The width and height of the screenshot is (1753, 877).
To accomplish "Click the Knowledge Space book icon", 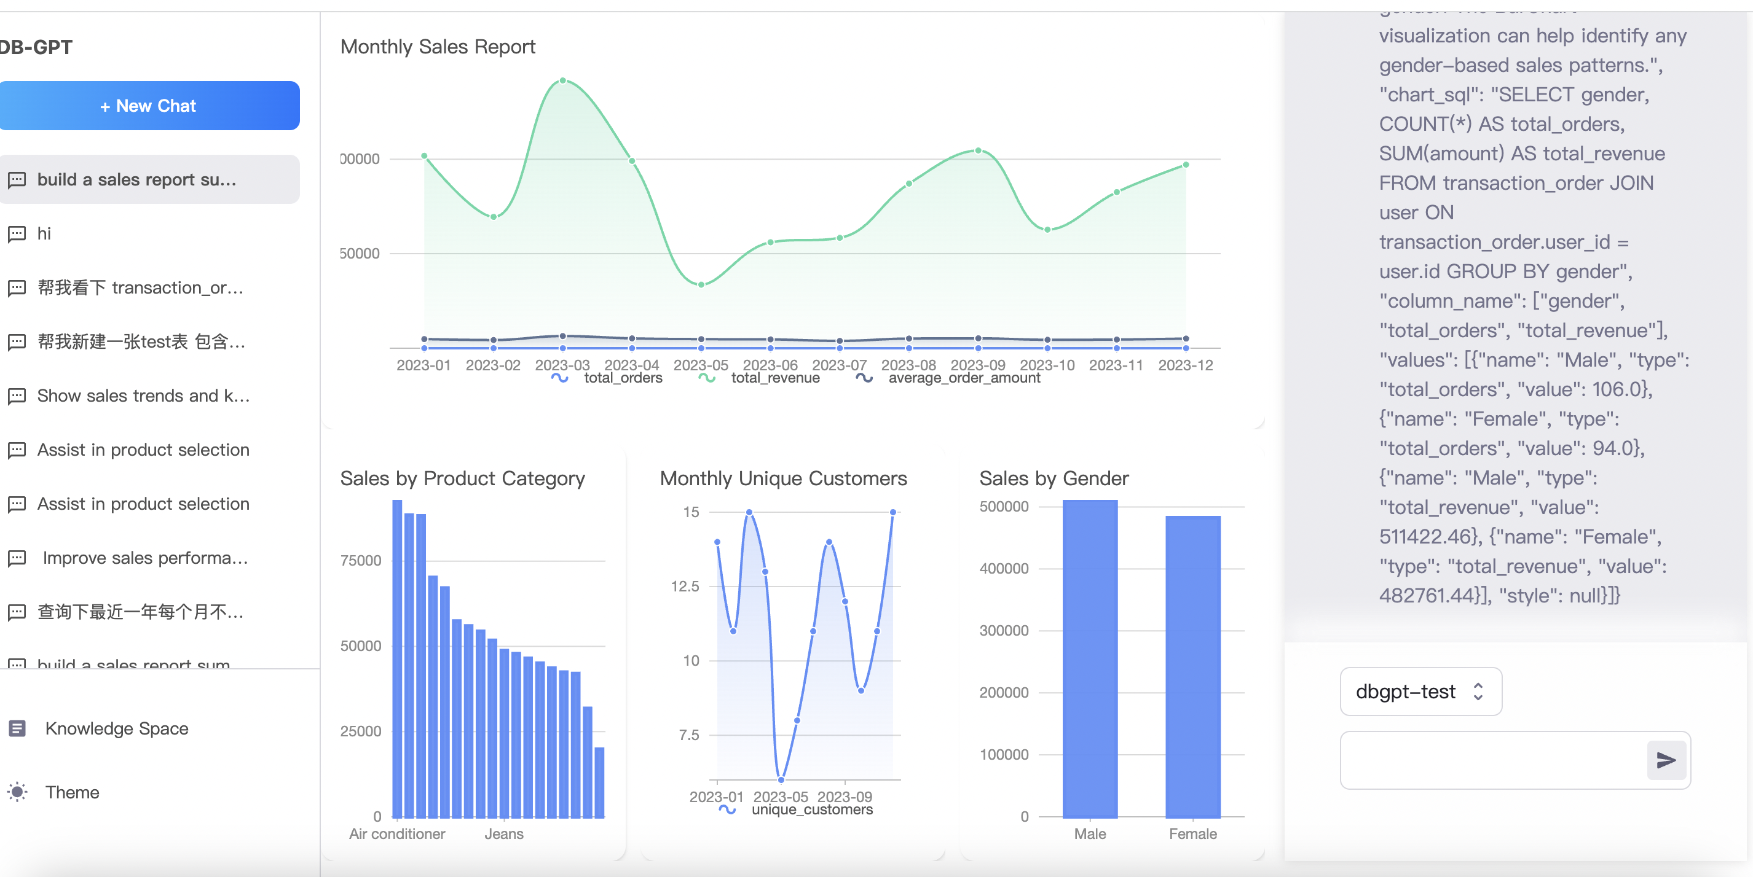I will coord(18,728).
